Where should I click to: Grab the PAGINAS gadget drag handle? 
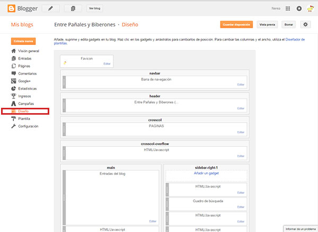click(x=64, y=129)
